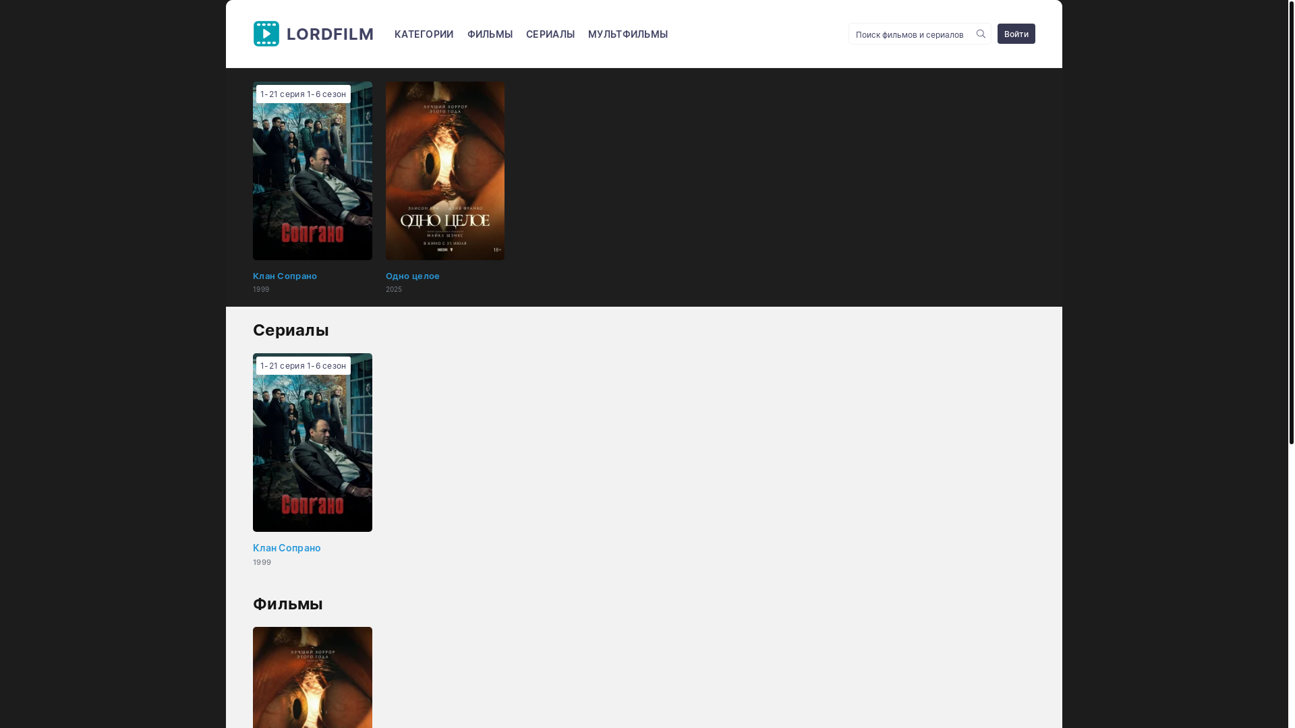This screenshot has height=728, width=1295.
Task: Open the ФИЛЬМЫ menu item
Action: [490, 34]
